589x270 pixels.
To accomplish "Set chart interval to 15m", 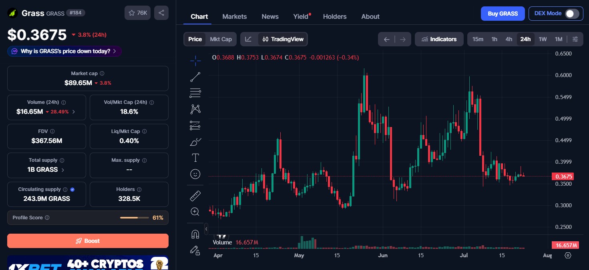I will (x=478, y=39).
